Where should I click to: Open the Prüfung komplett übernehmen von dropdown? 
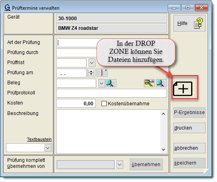pos(120,165)
